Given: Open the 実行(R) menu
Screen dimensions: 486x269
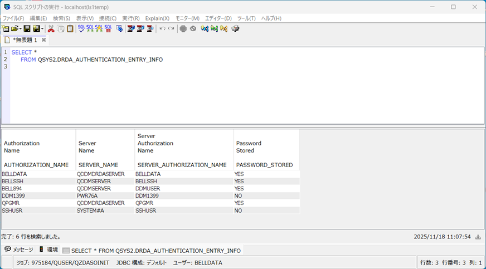Looking at the screenshot, I should tap(131, 18).
